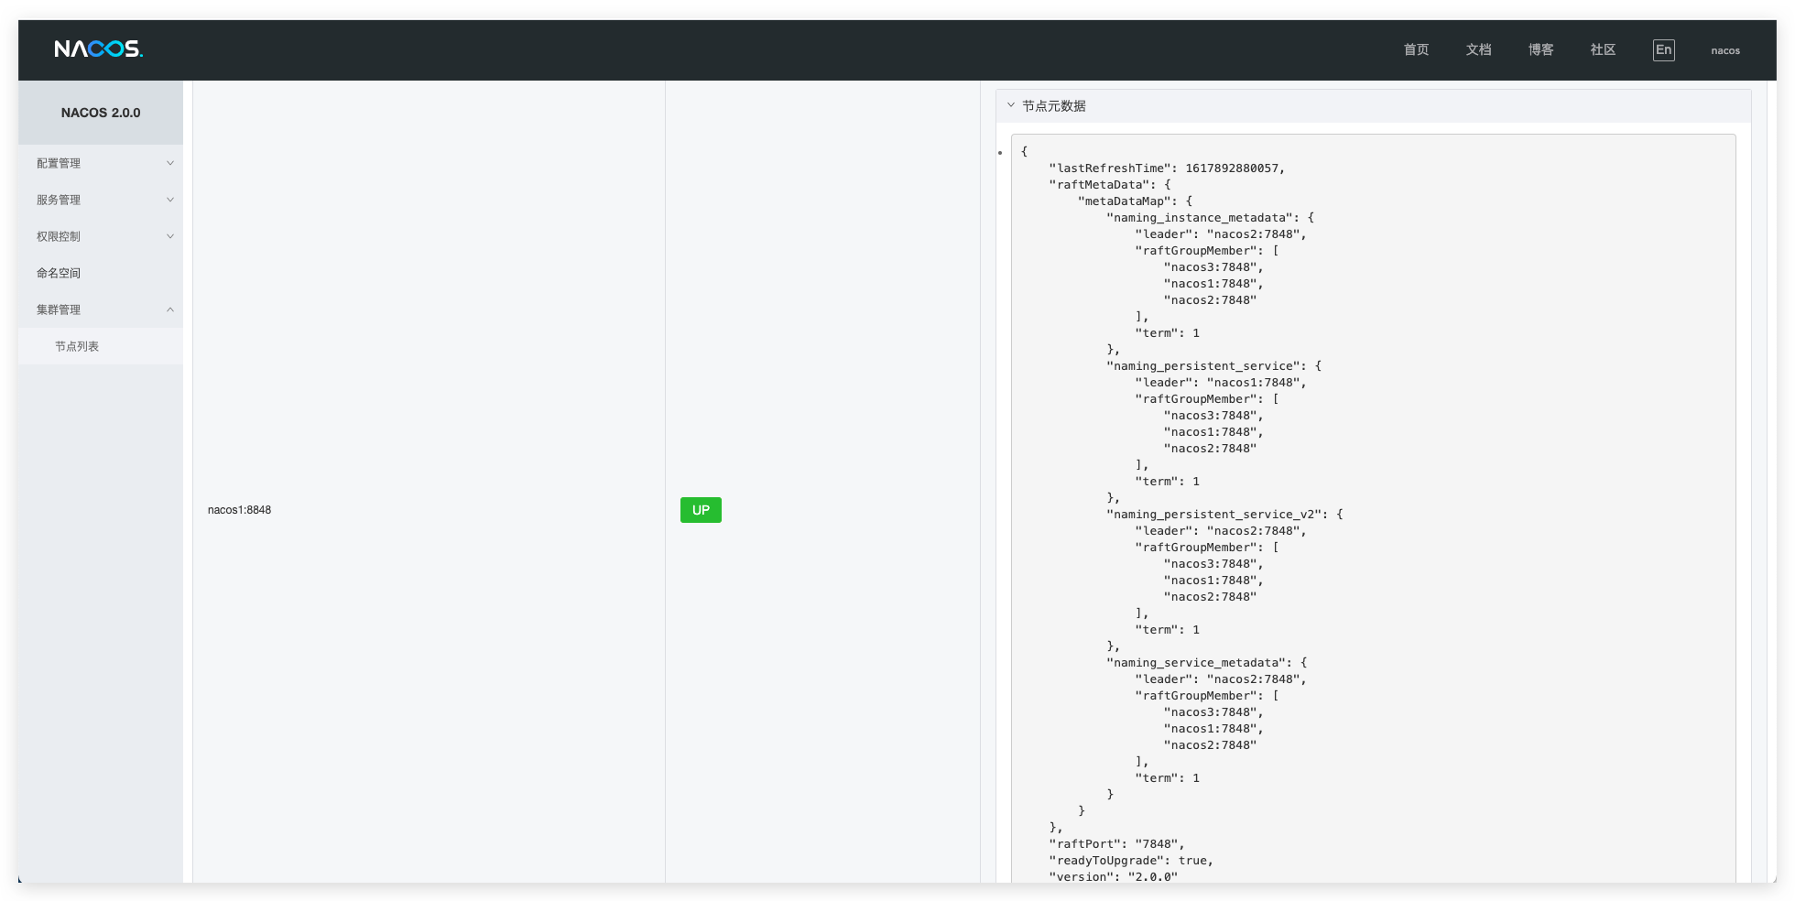The height and width of the screenshot is (901, 1795).
Task: Navigate to 首页 in the top menu
Action: pyautogui.click(x=1416, y=49)
